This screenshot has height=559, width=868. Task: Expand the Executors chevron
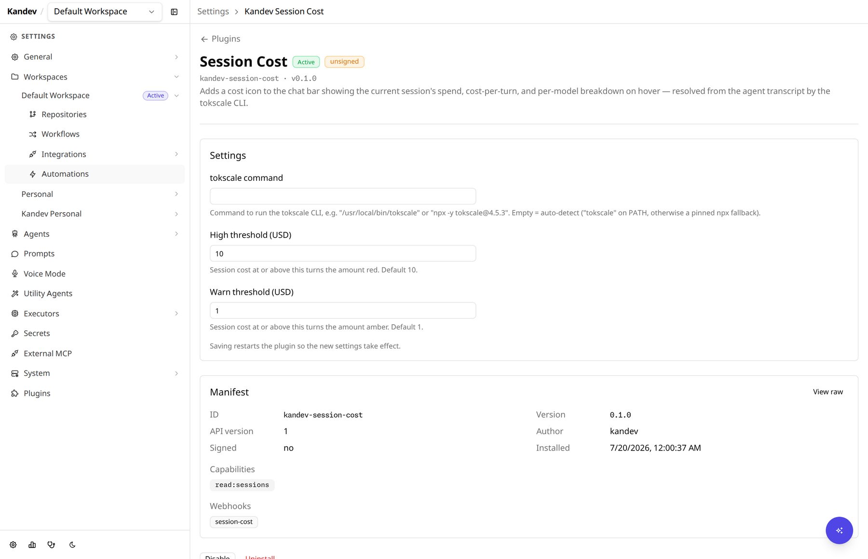coord(176,314)
